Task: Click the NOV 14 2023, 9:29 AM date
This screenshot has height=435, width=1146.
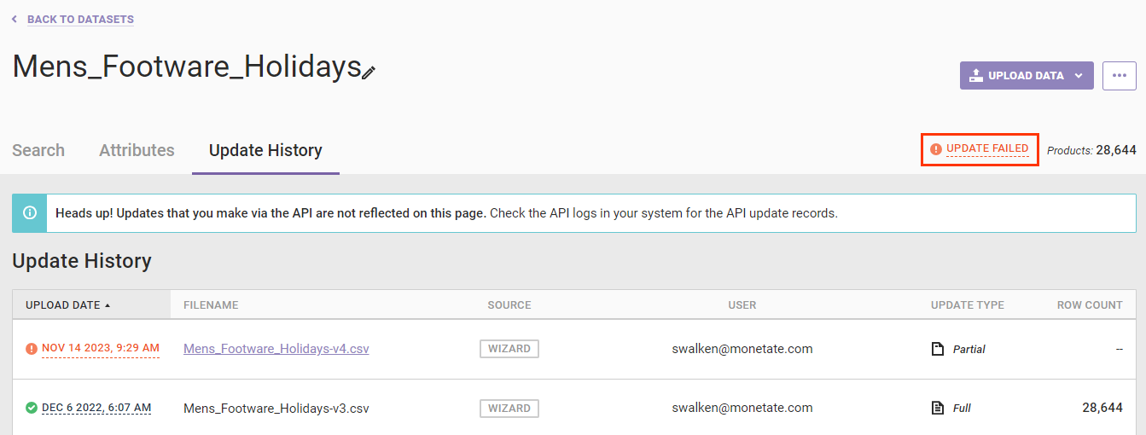Action: [x=101, y=348]
